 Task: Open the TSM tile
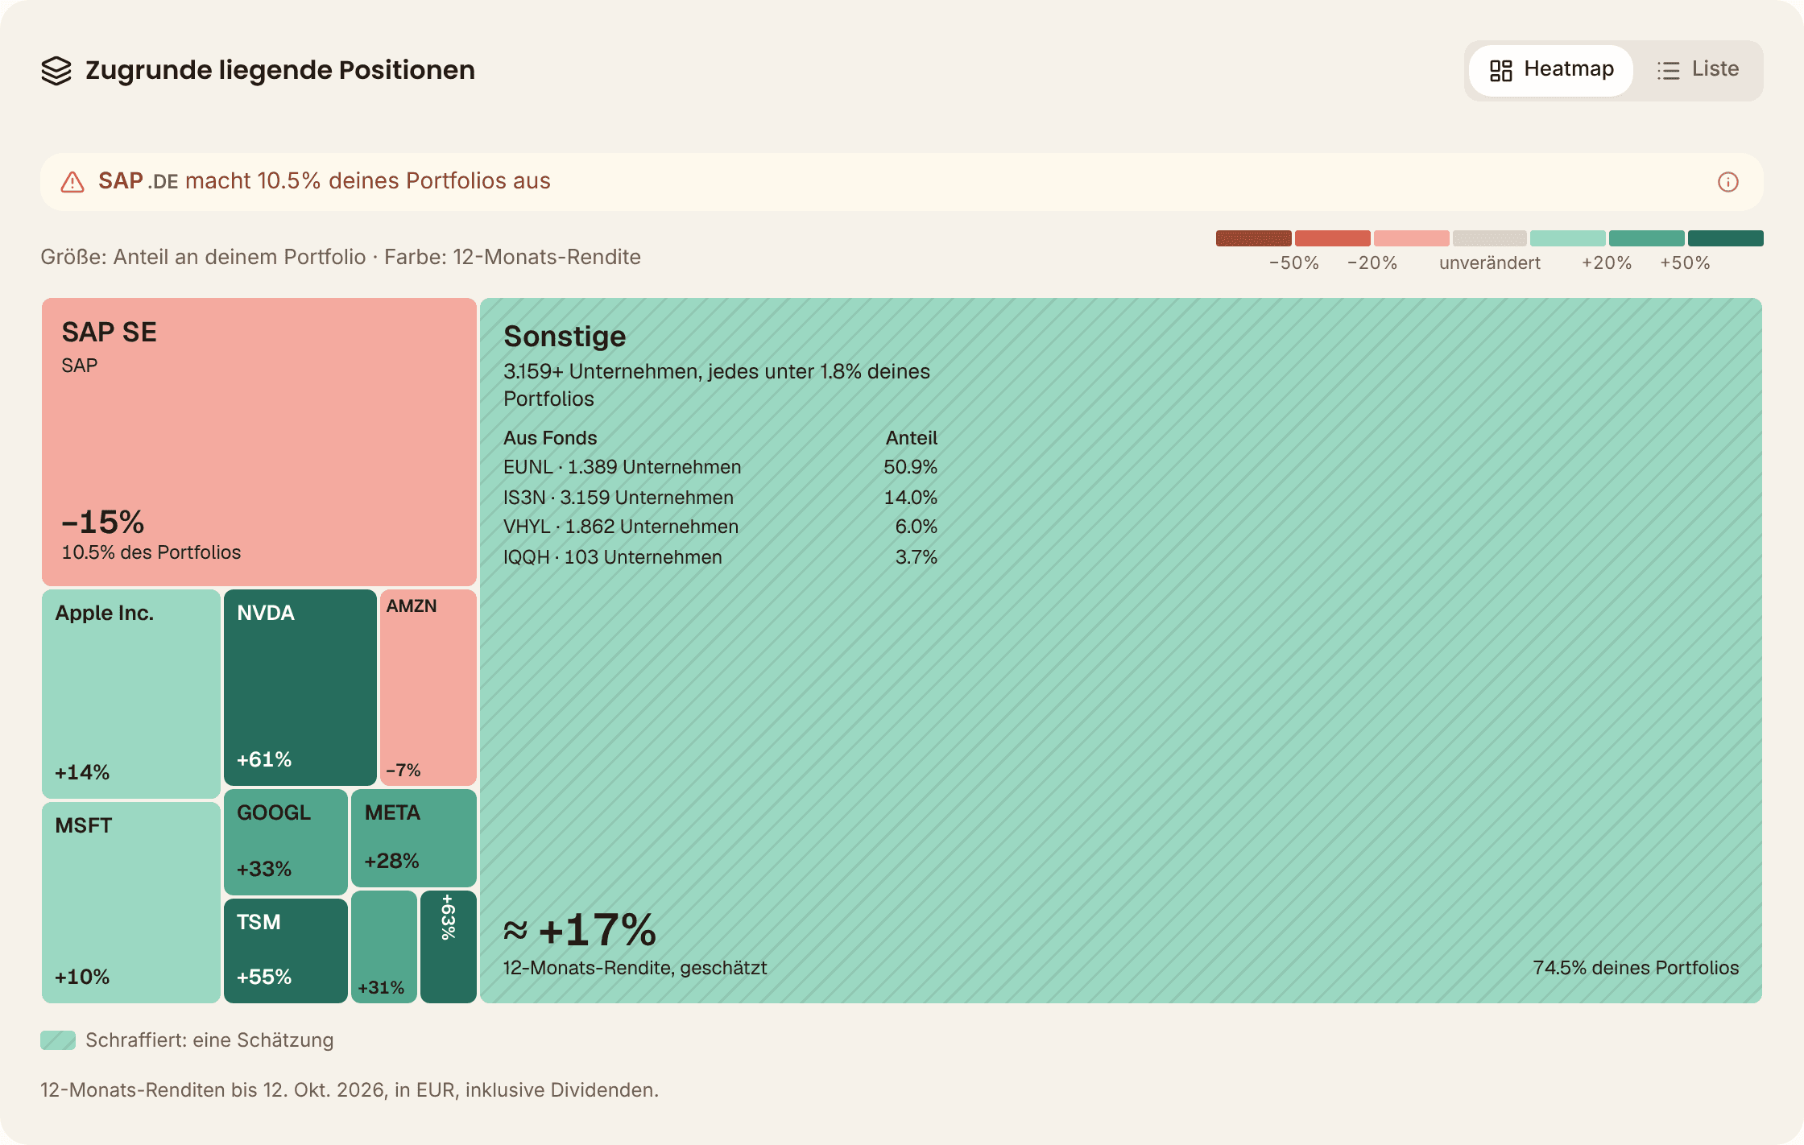[286, 951]
